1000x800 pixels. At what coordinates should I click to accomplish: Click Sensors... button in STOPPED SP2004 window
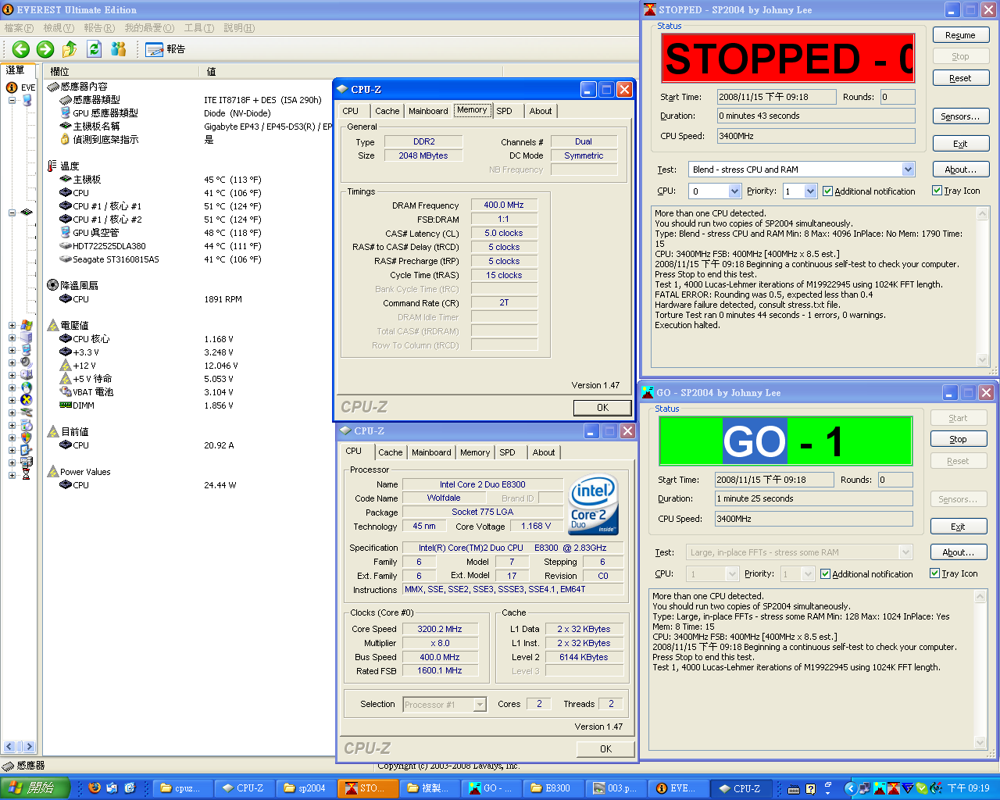tap(960, 116)
